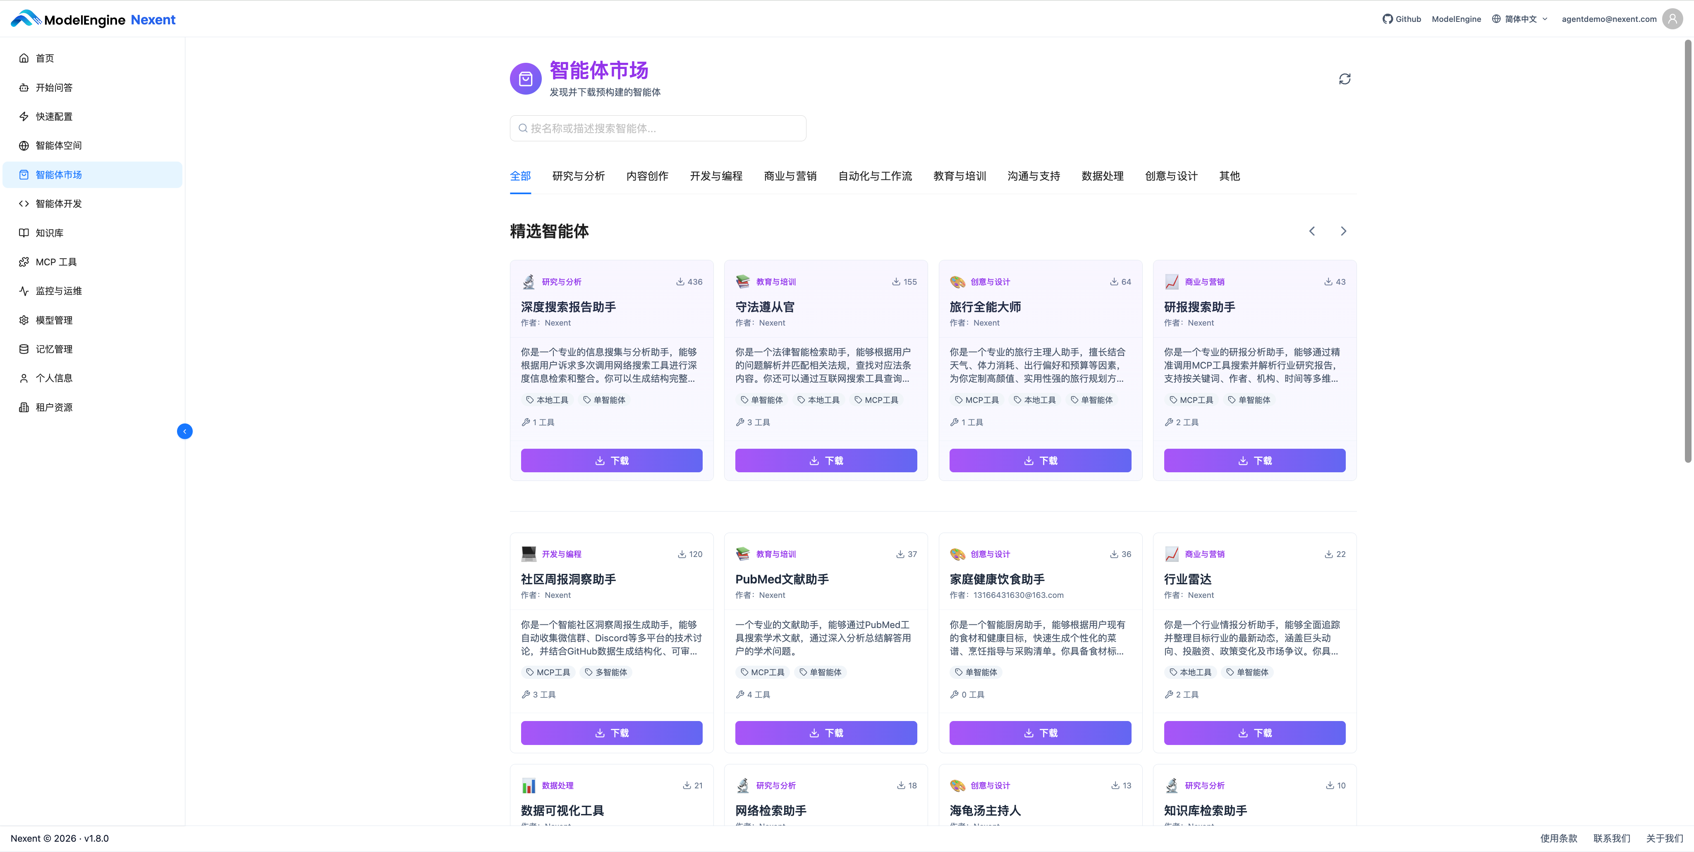The width and height of the screenshot is (1694, 852).
Task: Open 知识库 from the sidebar
Action: 49,233
